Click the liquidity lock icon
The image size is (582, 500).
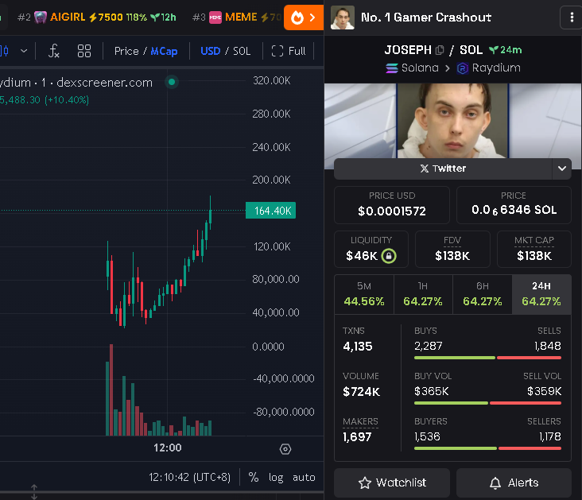[389, 256]
